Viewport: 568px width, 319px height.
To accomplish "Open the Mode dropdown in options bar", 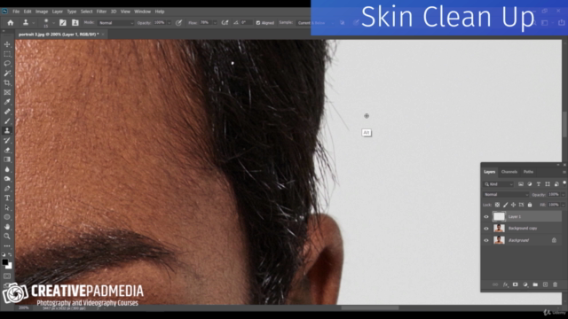I will coord(116,23).
